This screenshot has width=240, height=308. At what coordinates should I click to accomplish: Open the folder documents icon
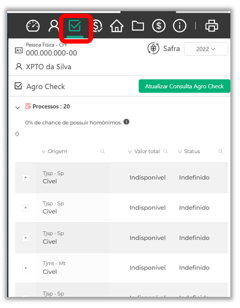coord(138,26)
